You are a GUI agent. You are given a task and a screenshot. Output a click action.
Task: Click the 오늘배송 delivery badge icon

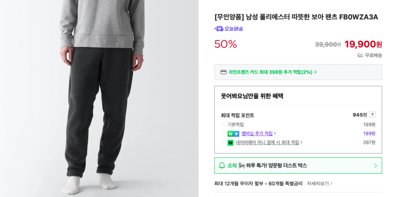pyautogui.click(x=219, y=29)
